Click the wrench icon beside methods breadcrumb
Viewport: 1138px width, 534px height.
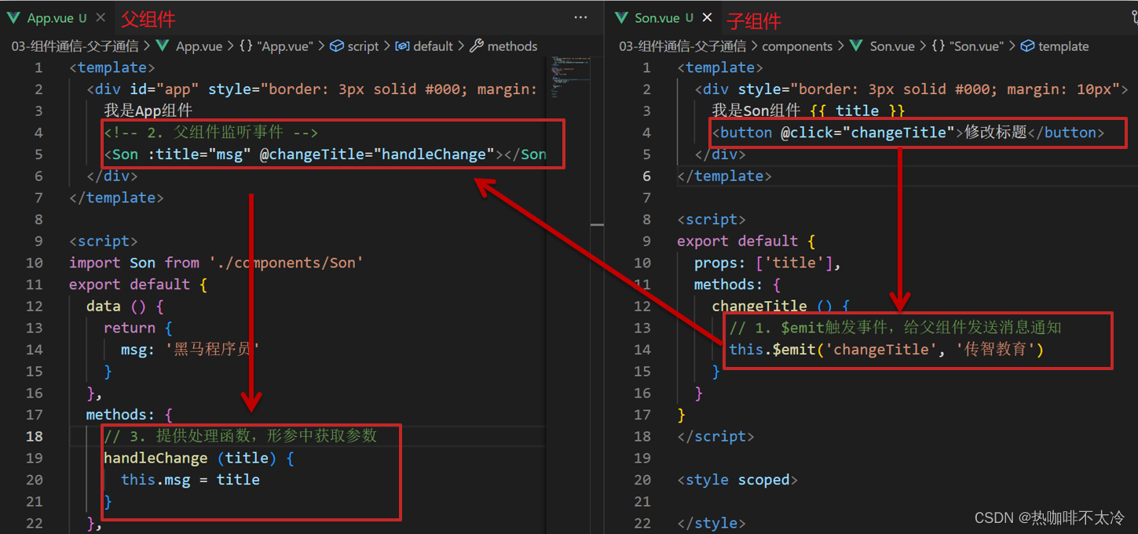[x=477, y=46]
